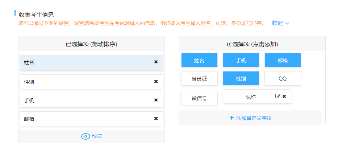Toggle the 姓名 option in available items
Image resolution: width=342 pixels, height=152 pixels.
[x=199, y=61]
